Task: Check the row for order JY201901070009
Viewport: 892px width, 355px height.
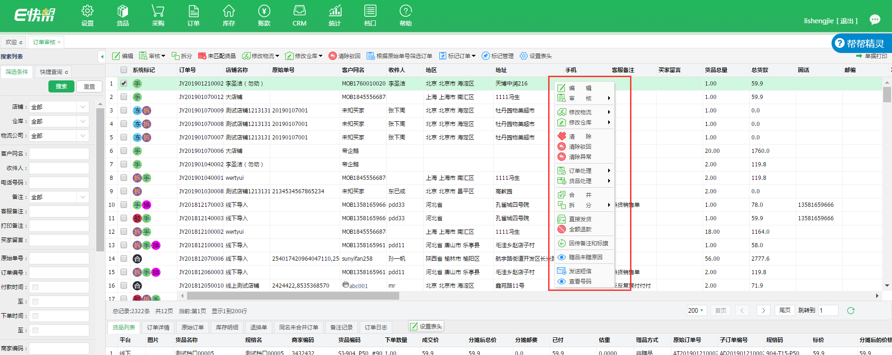Action: 124,110
